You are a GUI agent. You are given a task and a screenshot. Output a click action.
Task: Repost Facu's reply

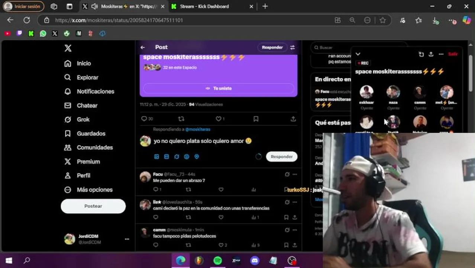pyautogui.click(x=188, y=189)
